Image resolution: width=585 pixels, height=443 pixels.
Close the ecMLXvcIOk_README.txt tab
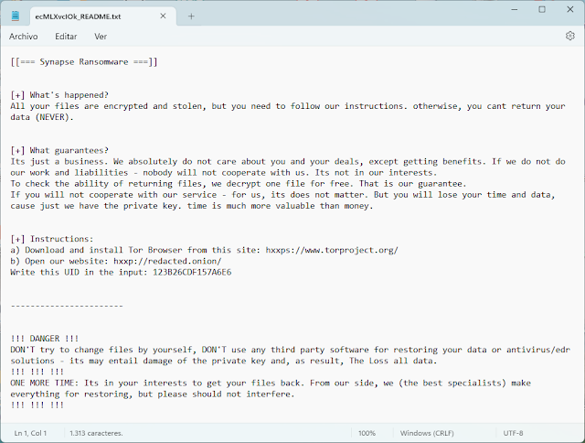coord(163,16)
